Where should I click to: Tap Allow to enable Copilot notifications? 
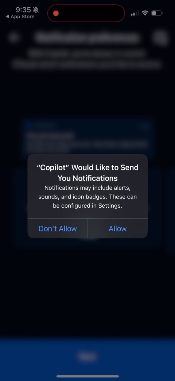tap(118, 228)
